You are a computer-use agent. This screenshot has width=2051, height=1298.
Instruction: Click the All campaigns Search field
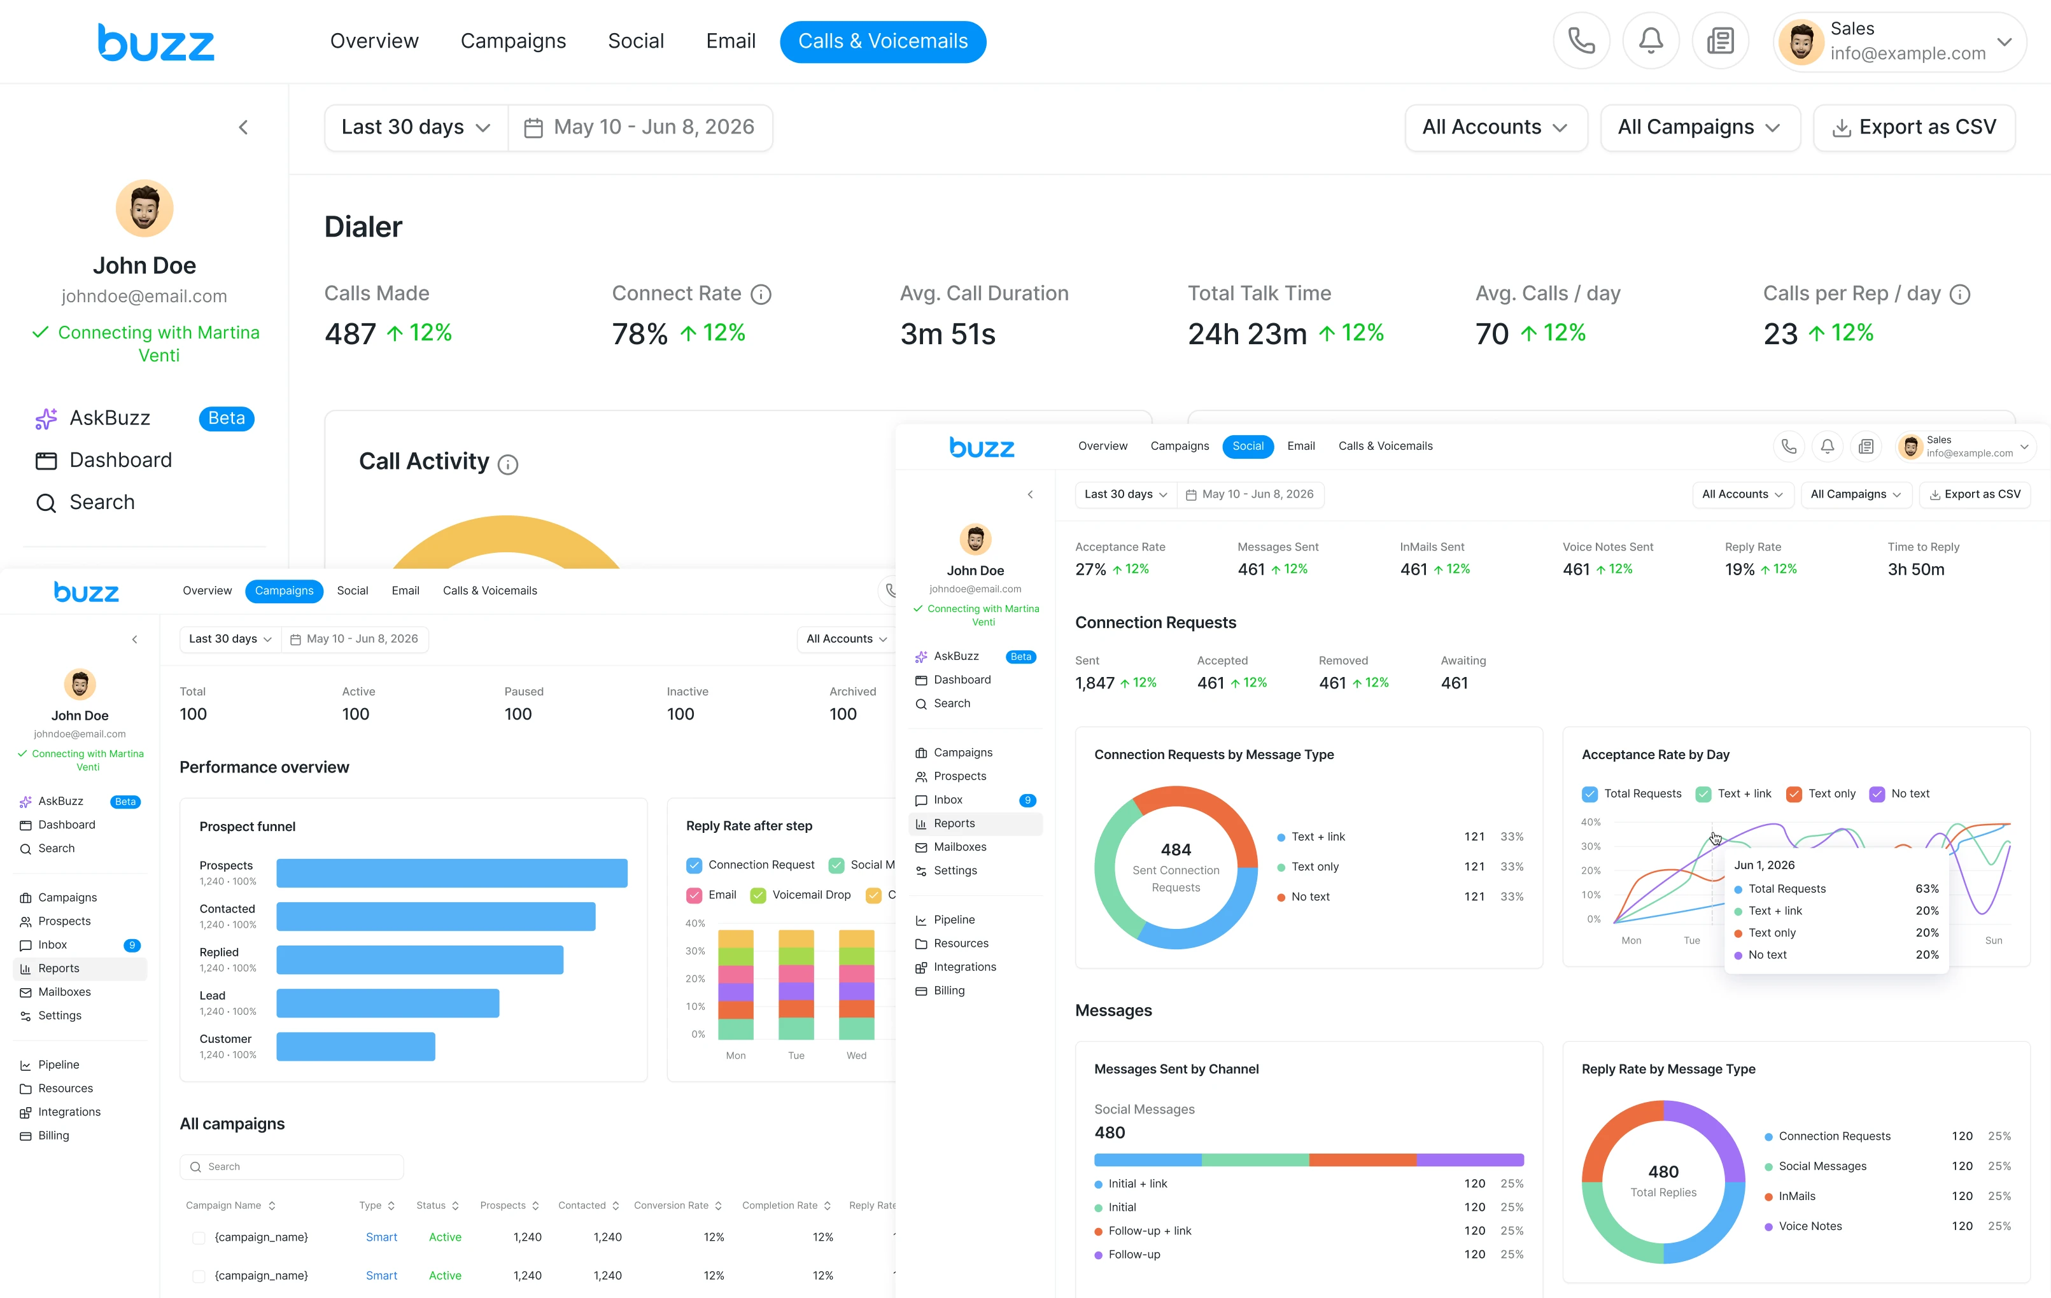click(292, 1167)
